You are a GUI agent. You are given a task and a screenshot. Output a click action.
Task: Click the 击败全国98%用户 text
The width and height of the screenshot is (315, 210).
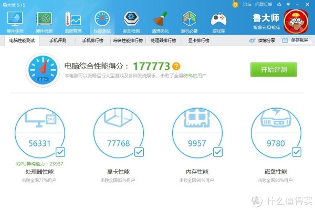(197, 180)
